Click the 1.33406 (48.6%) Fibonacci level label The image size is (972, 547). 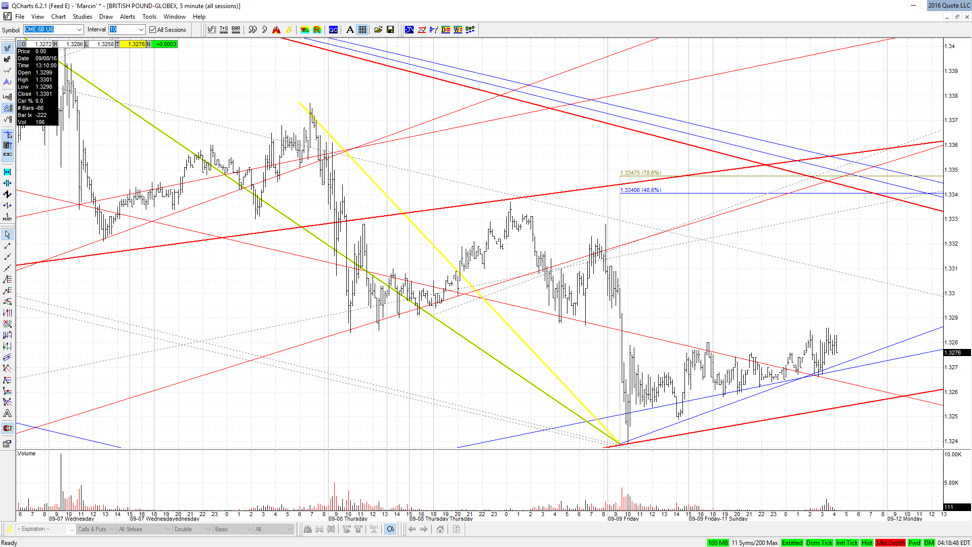pos(640,190)
